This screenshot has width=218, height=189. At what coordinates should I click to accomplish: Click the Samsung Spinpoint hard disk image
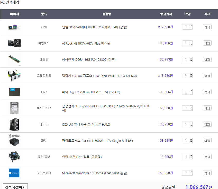[x=14, y=108]
